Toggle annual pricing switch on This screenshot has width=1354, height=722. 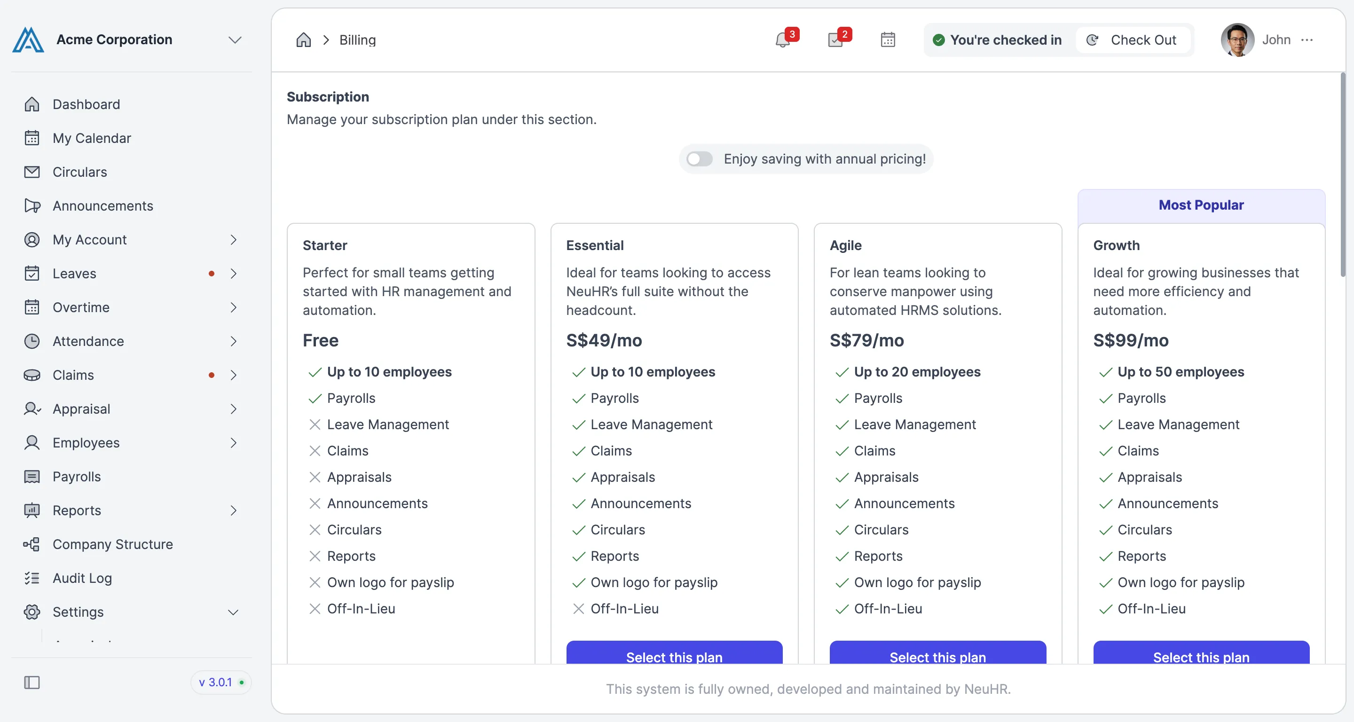(700, 159)
